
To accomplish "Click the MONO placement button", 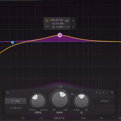I will pyautogui.click(x=104, y=101).
